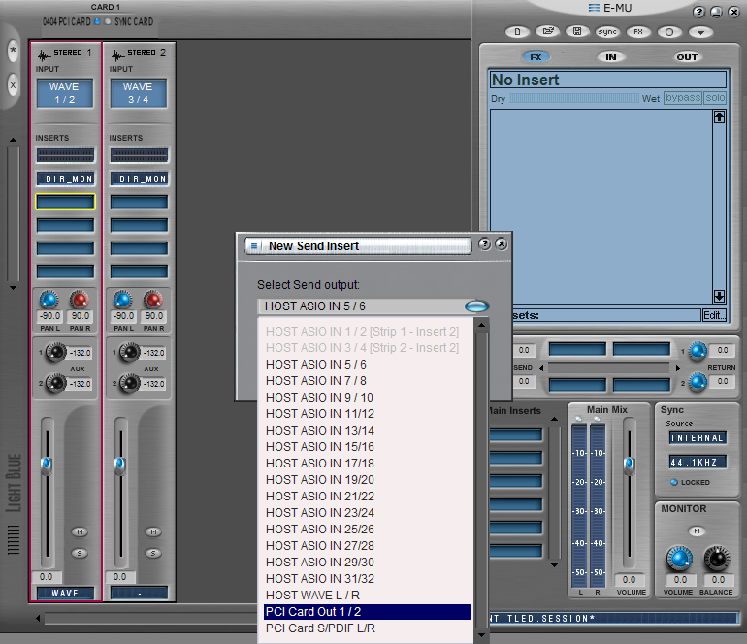Image resolution: width=747 pixels, height=644 pixels.
Task: Close the New Send Insert dialog
Action: click(x=502, y=243)
